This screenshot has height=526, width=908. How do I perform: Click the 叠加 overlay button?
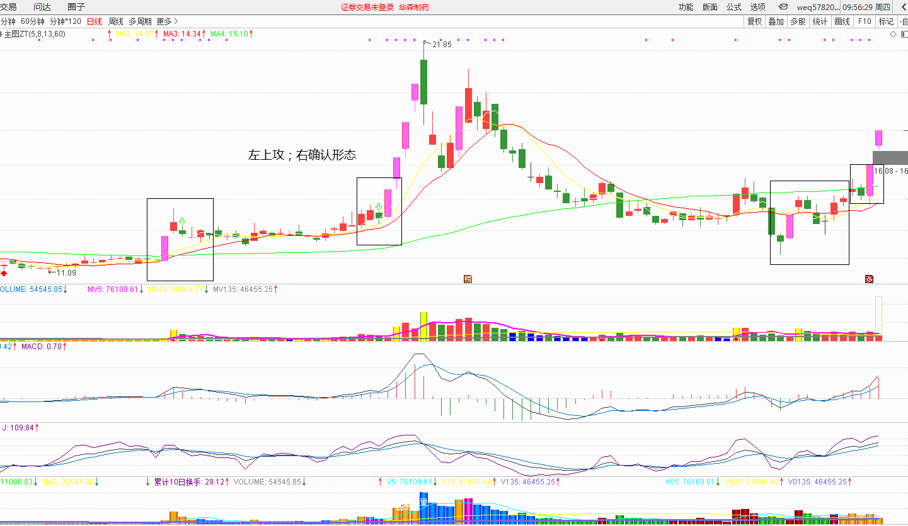click(776, 21)
